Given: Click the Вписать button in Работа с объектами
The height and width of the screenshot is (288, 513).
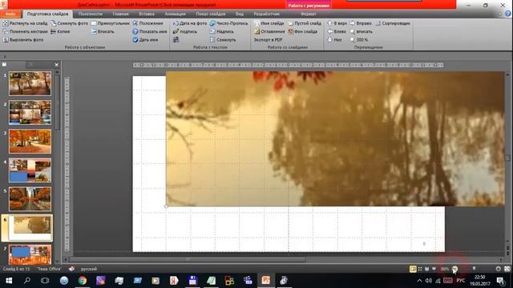Looking at the screenshot, I should pyautogui.click(x=103, y=31).
